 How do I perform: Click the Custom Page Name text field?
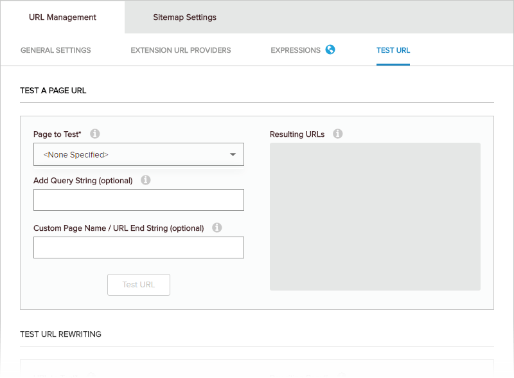(x=139, y=248)
